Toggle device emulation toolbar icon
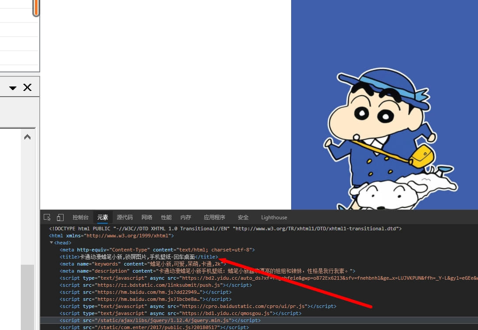478x330 pixels. coord(60,217)
